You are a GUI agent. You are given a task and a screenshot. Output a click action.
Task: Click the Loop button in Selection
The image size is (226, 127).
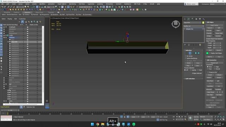[x=197, y=66]
